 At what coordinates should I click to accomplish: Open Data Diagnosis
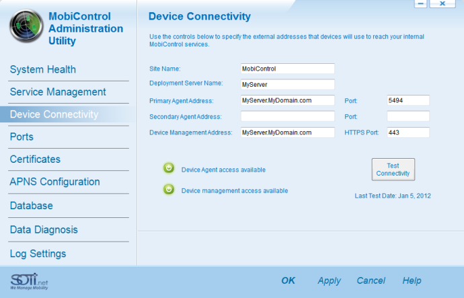point(44,229)
